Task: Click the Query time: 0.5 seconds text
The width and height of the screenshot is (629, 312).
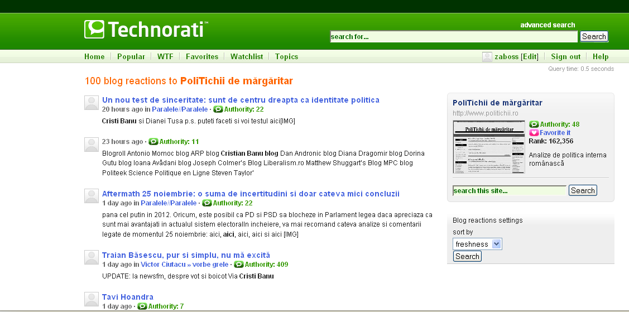Action: [581, 69]
